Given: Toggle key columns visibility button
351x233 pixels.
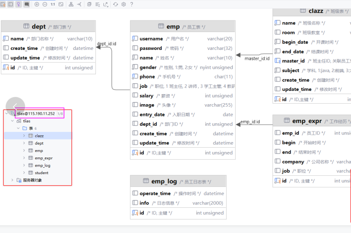Looking at the screenshot, I should 18,4.
